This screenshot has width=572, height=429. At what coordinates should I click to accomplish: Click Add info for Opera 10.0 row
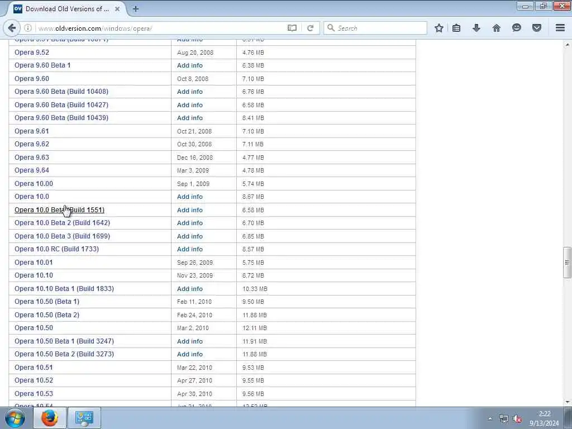click(x=190, y=197)
